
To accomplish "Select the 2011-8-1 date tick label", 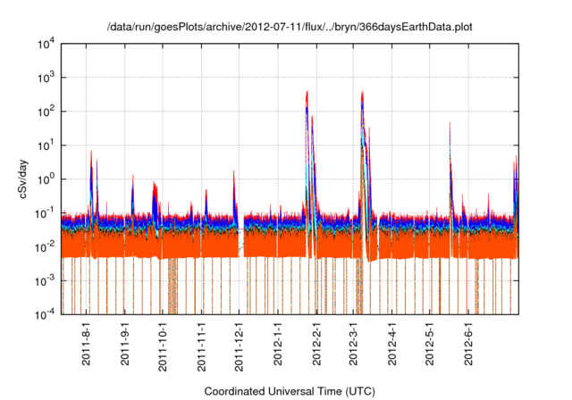I will (x=87, y=346).
